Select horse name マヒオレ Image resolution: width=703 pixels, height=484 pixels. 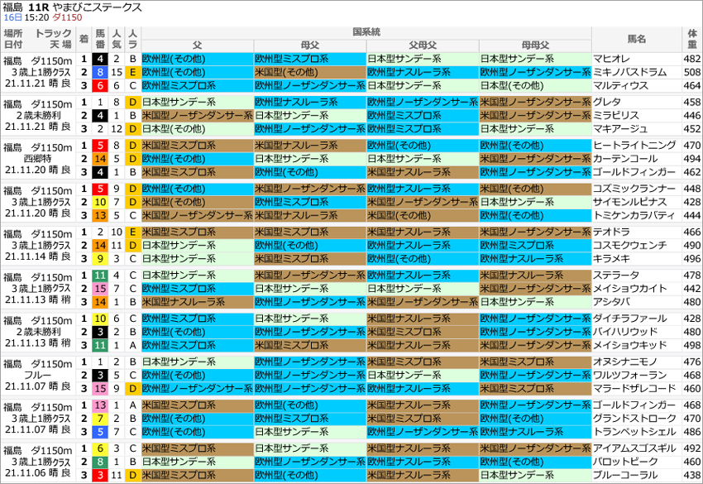tap(611, 59)
